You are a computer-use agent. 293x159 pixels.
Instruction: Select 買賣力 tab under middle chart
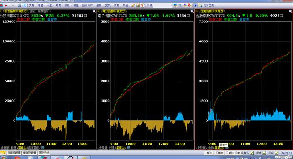click(x=121, y=148)
